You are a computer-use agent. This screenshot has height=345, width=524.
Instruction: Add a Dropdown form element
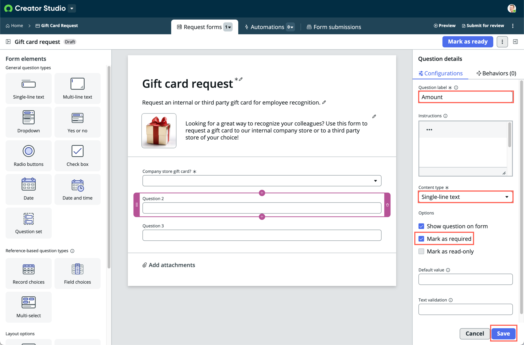pos(28,122)
